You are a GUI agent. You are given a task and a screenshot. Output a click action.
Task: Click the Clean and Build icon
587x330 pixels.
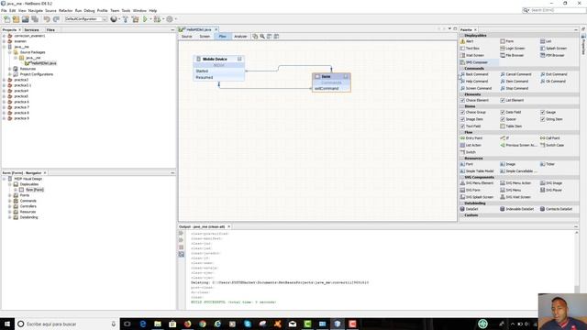pos(135,19)
